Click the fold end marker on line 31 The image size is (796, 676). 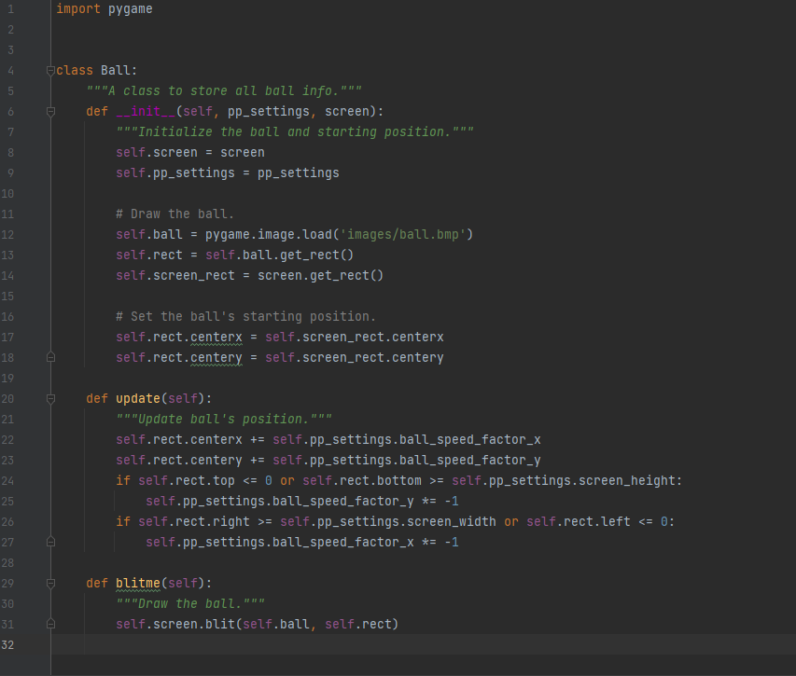pos(50,625)
